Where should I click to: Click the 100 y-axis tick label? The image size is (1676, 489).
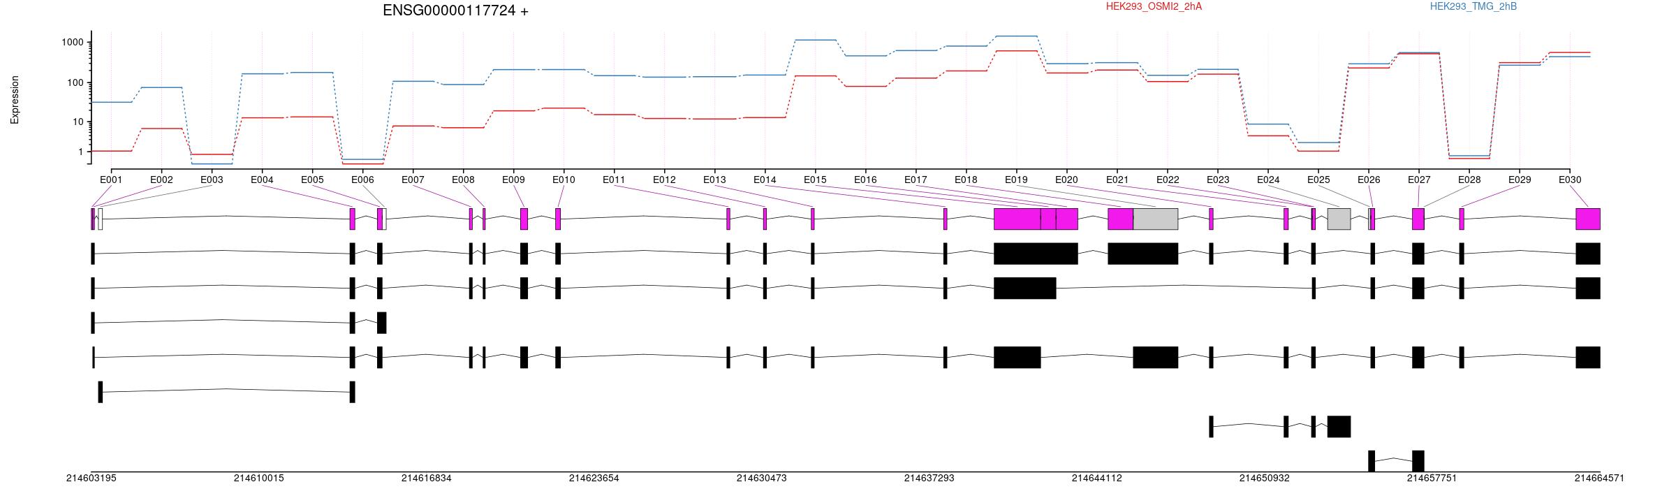(x=75, y=82)
